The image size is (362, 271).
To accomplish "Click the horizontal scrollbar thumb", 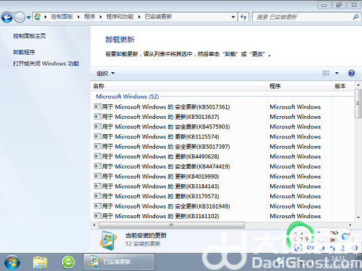I will tap(172, 225).
